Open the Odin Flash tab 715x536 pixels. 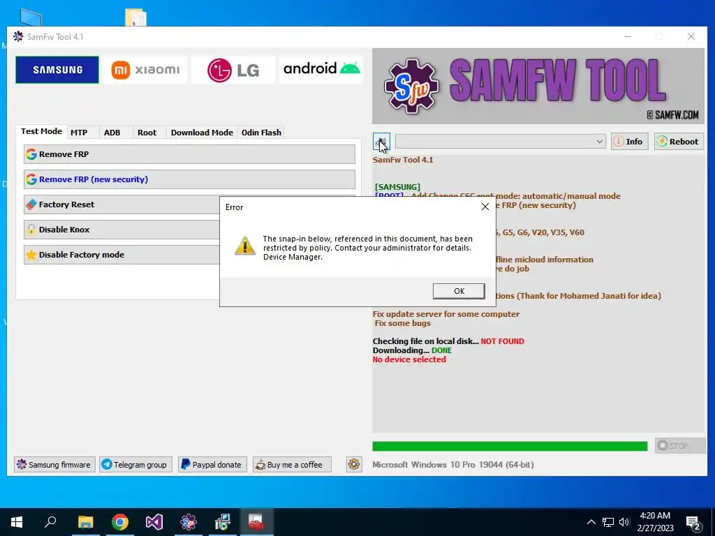[x=261, y=133]
